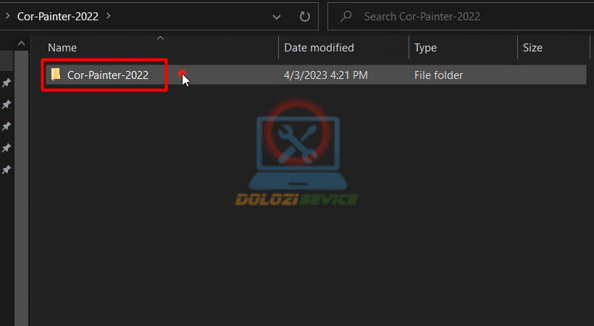Toggle the sort arrow above the Name column

pos(160,38)
